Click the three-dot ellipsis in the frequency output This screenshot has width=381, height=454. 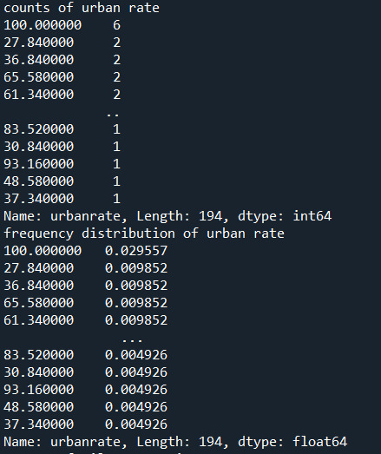132,340
